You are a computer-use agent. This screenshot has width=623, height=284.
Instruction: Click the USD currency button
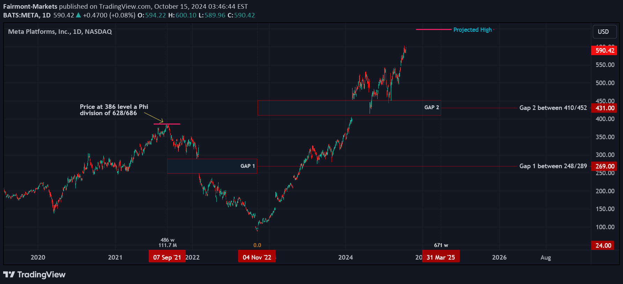tap(605, 32)
